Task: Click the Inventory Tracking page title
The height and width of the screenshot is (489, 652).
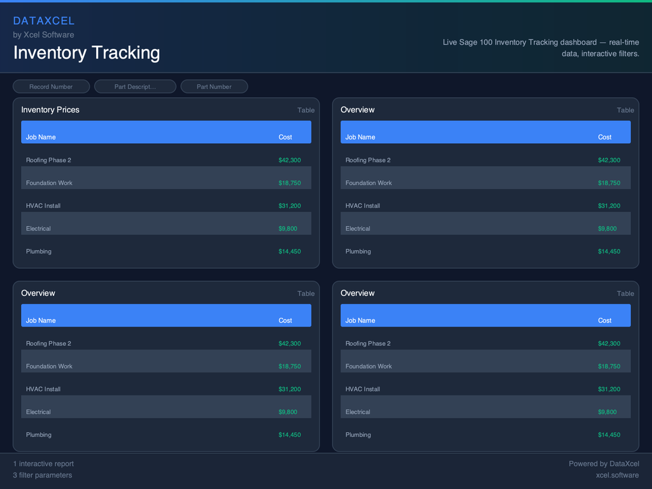Action: click(86, 53)
